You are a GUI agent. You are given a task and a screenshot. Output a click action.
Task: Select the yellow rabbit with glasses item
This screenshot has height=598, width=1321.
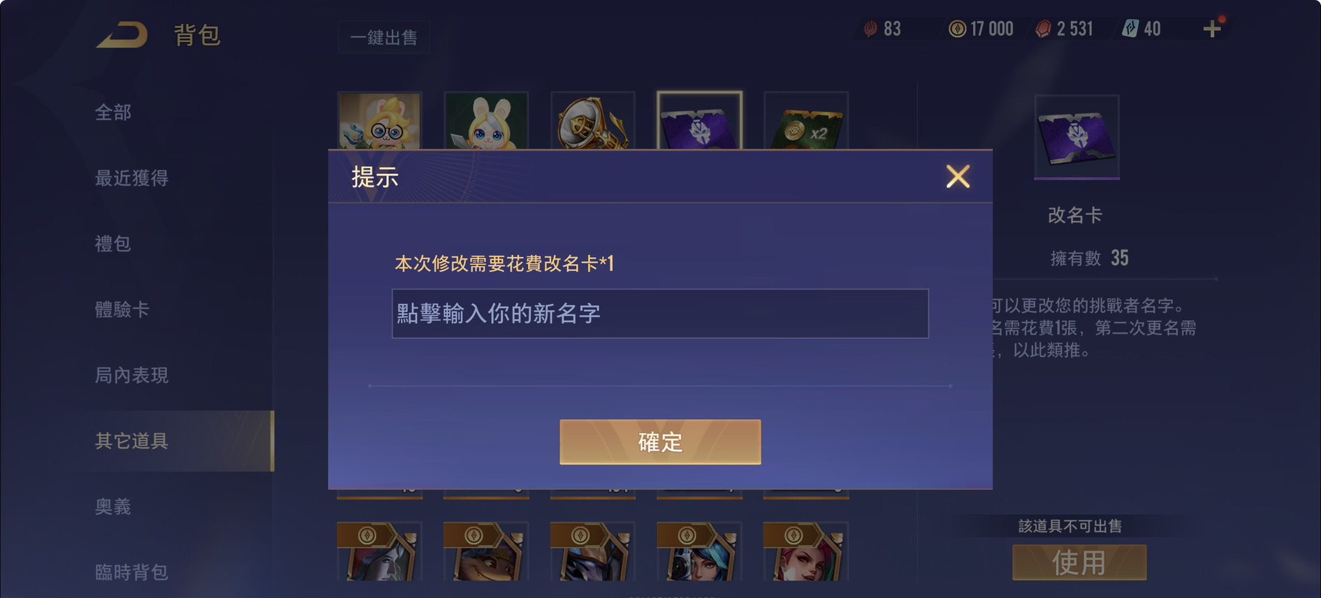point(379,121)
